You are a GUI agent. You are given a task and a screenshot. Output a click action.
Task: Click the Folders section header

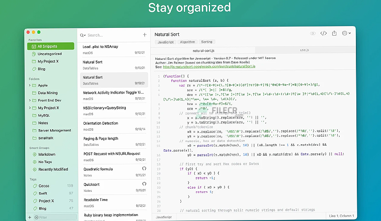coord(34,79)
